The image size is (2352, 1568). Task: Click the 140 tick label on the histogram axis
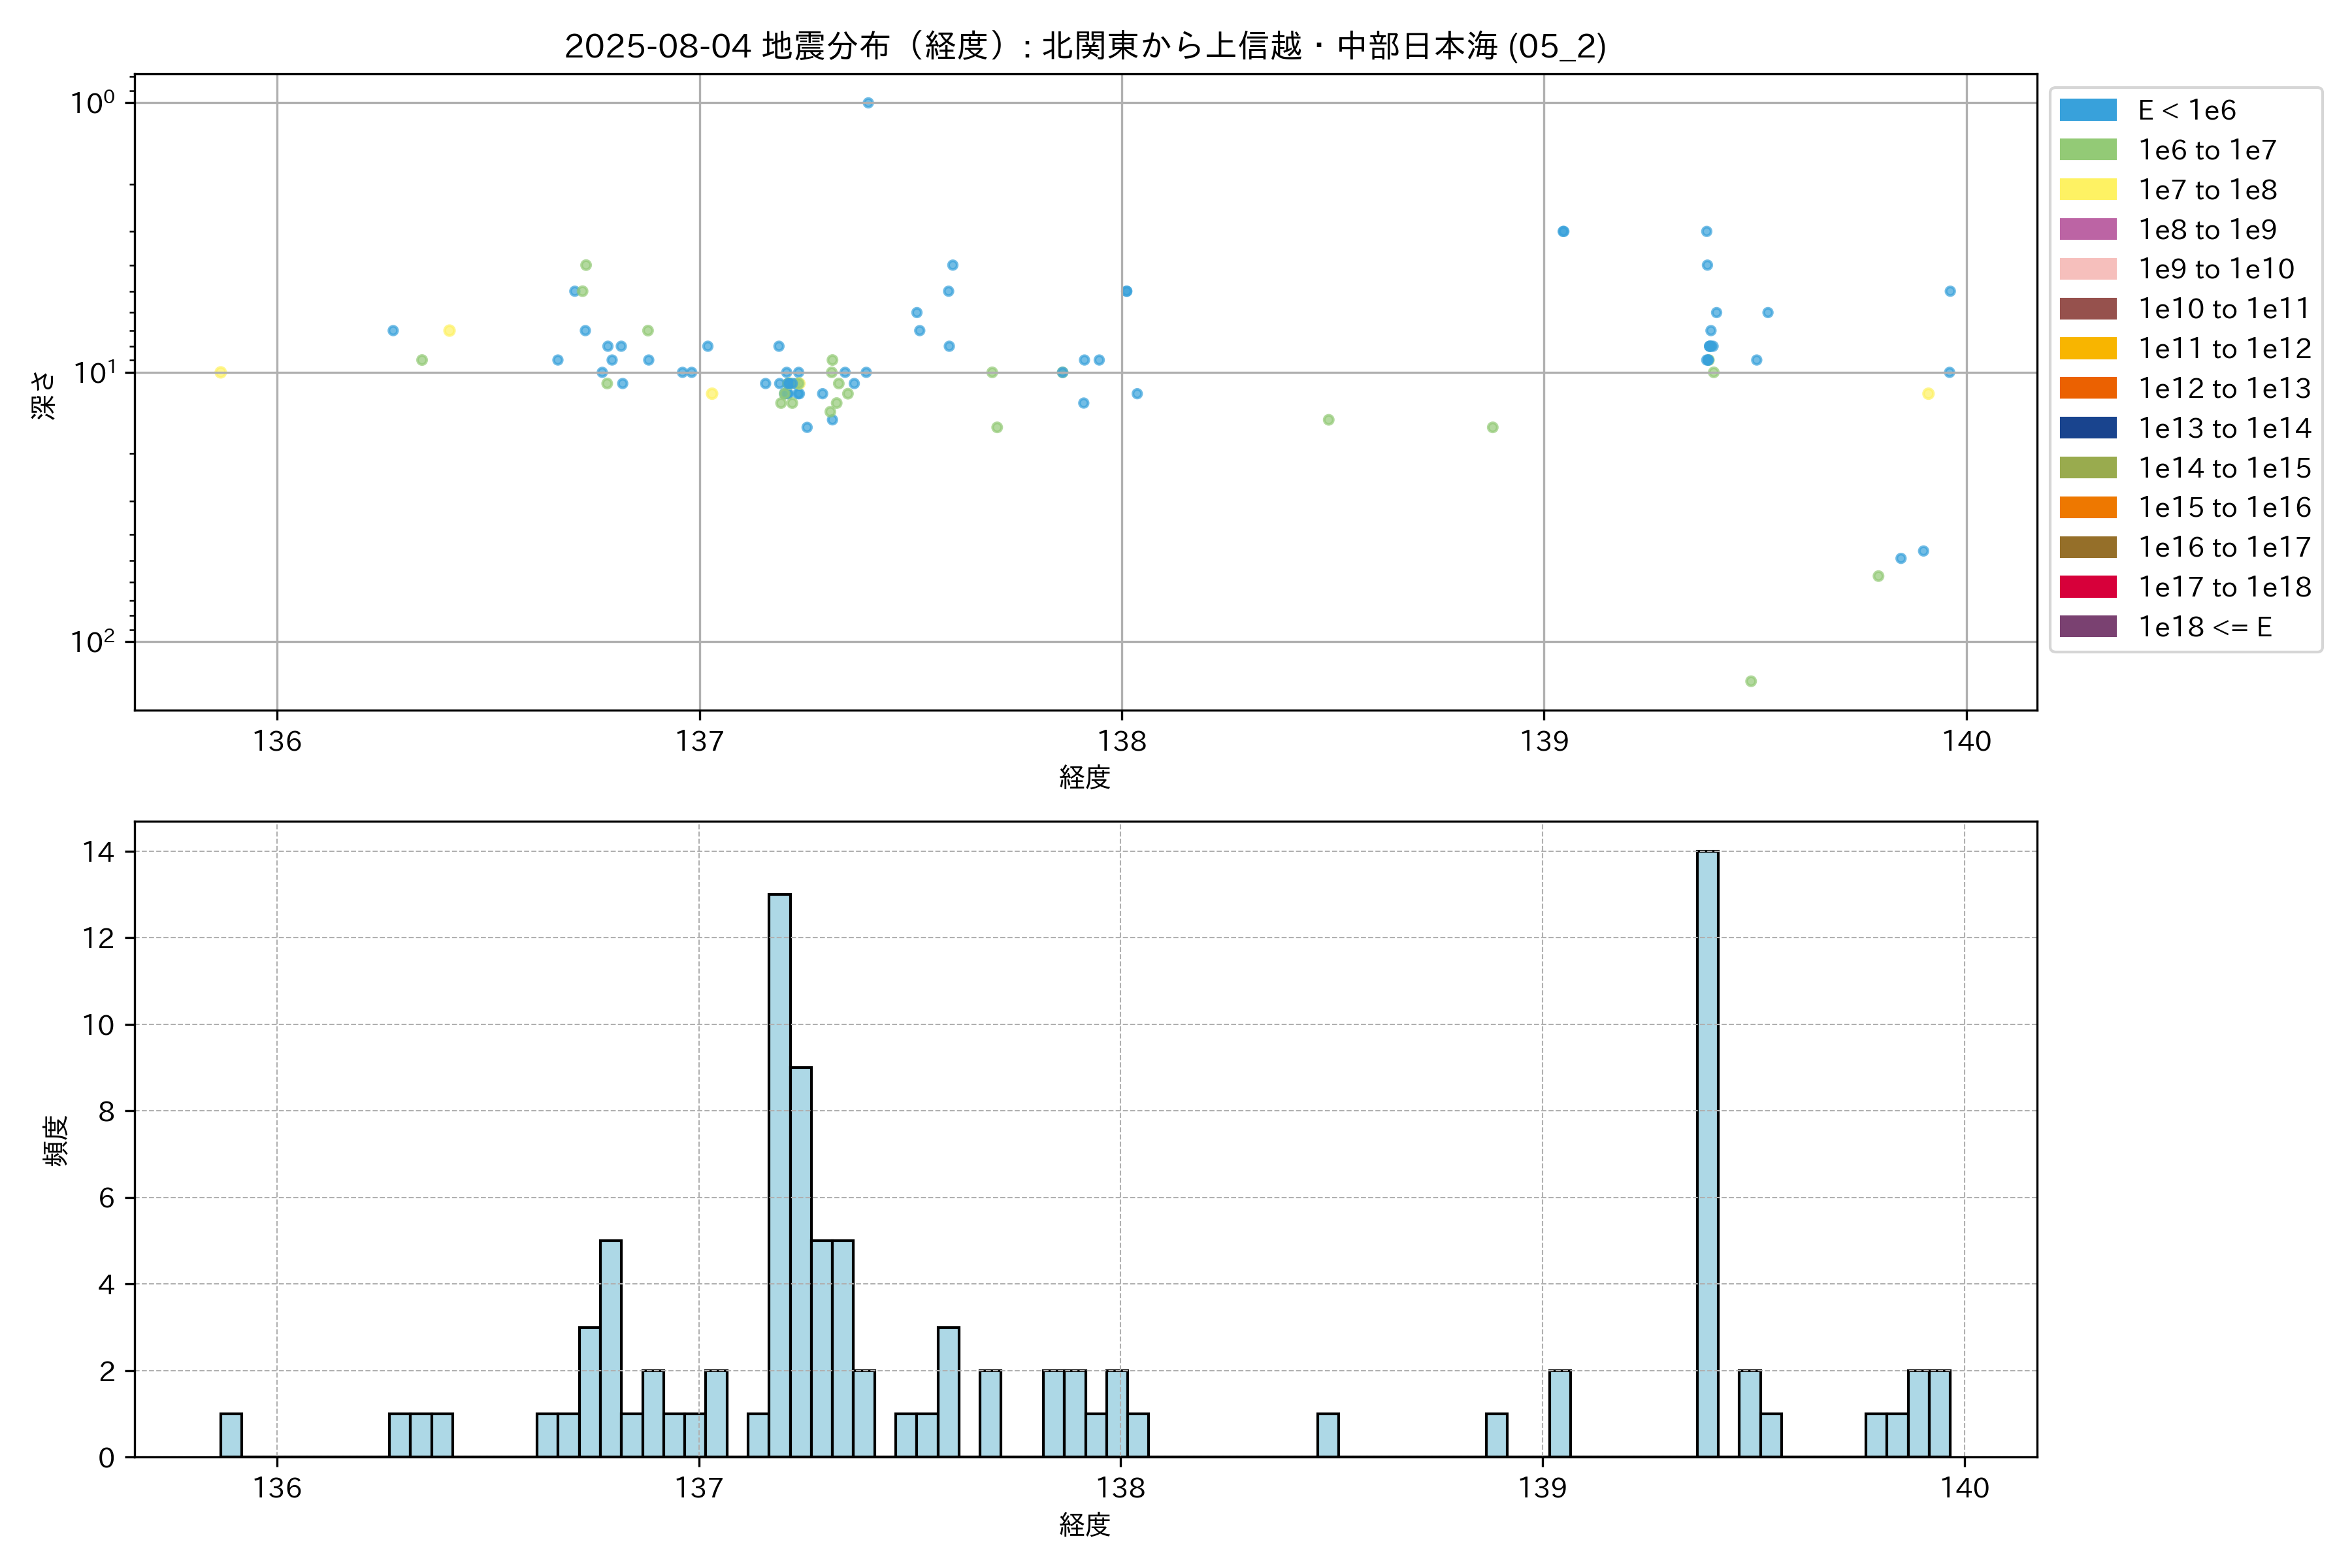pos(1964,1488)
